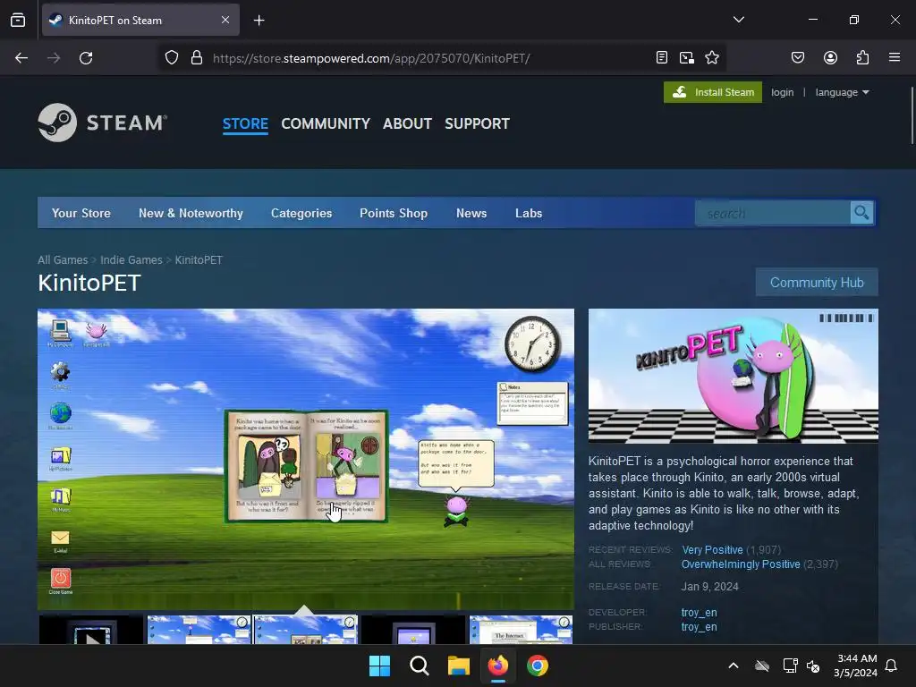Open the language dropdown
Image resolution: width=916 pixels, height=687 pixels.
point(843,92)
